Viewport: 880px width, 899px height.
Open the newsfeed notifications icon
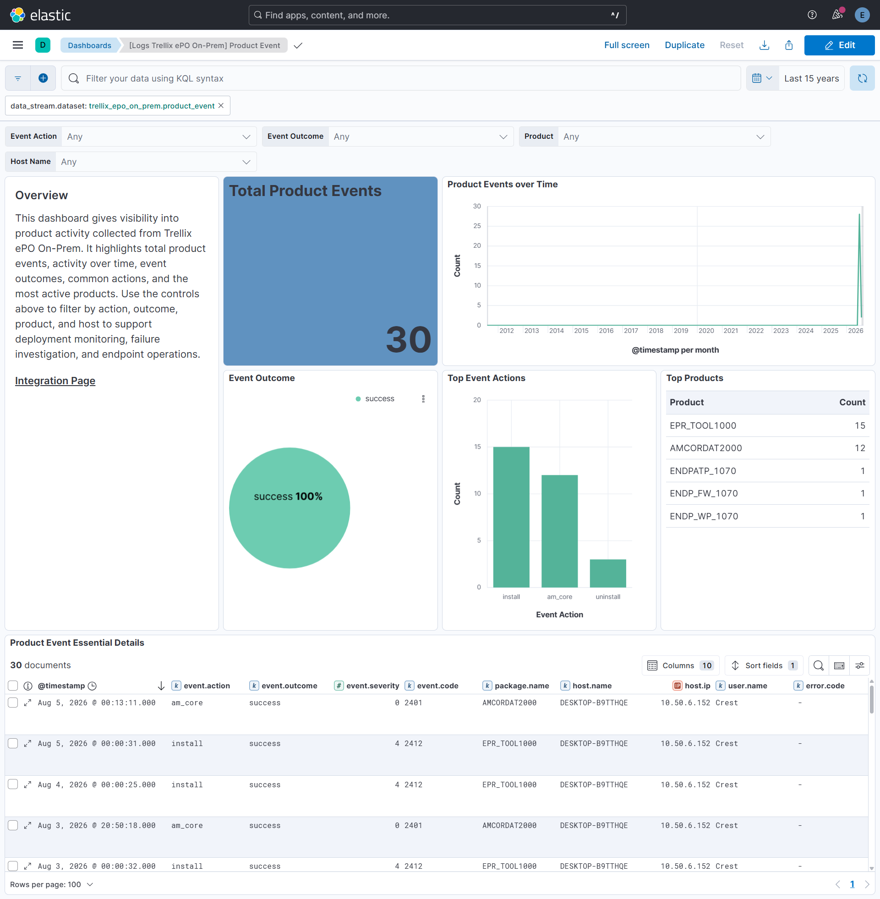(x=837, y=15)
